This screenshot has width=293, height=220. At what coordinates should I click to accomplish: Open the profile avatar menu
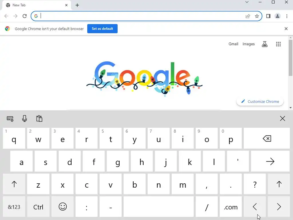(278, 16)
